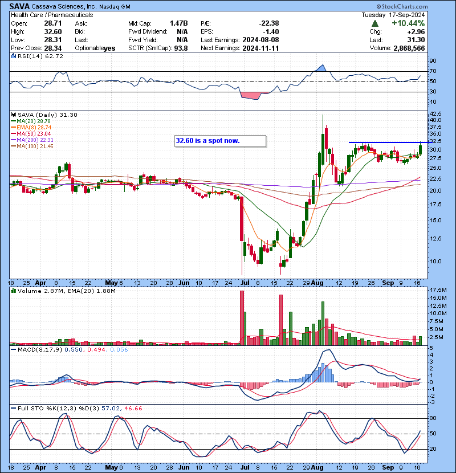Click the RSI(14) 62.72 legend label
This screenshot has width=456, height=473.
[x=40, y=56]
